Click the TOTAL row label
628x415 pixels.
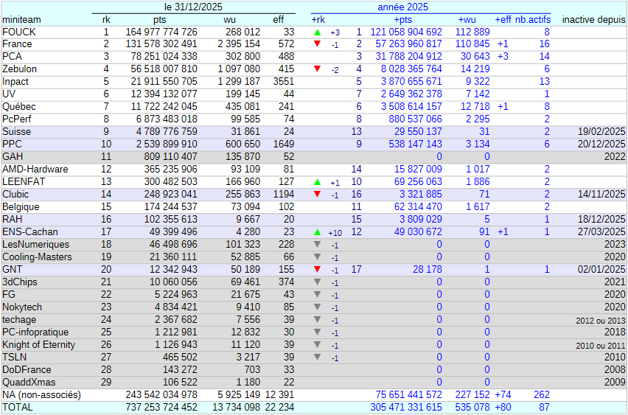[18, 408]
